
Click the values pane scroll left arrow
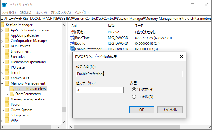pyautogui.click(x=71, y=127)
